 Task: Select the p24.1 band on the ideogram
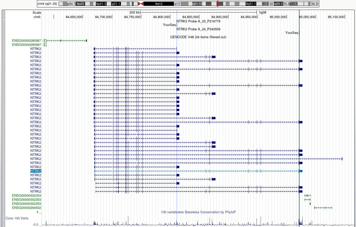pos(71,4)
